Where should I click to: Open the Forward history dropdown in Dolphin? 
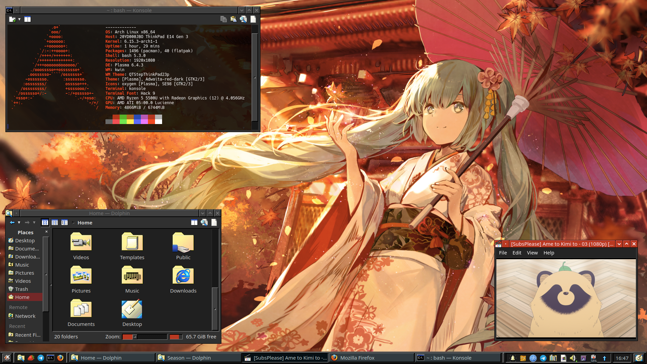34,222
